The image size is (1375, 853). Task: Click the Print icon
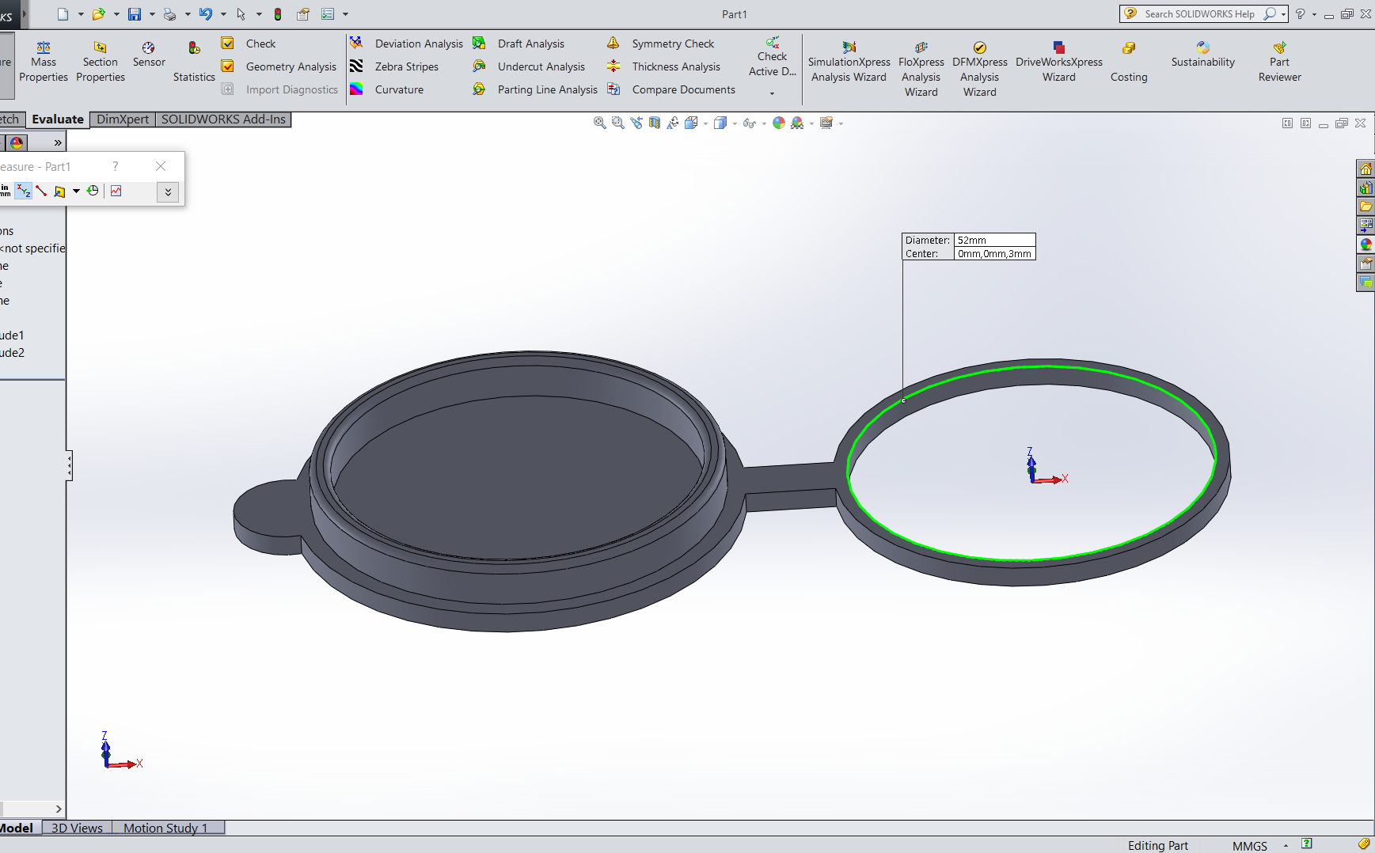(x=169, y=14)
